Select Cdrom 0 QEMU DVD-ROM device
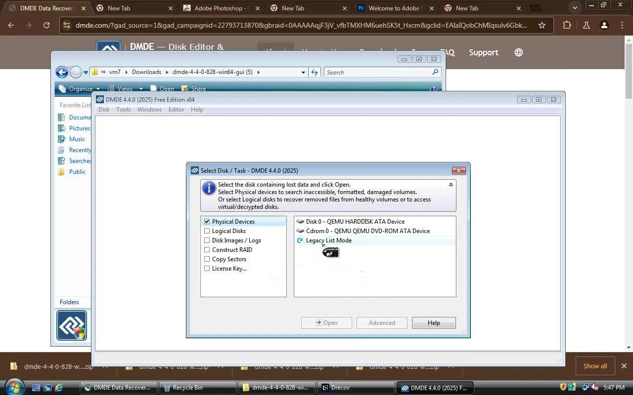Image resolution: width=633 pixels, height=395 pixels. pos(375,231)
